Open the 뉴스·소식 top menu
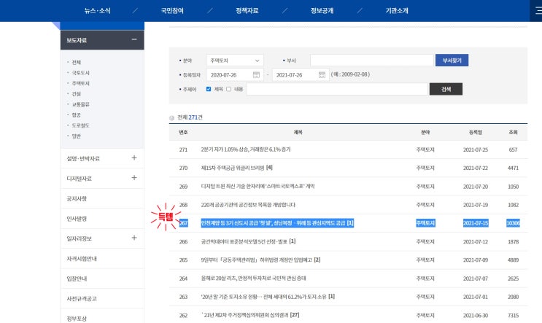Screen dimensions: 542x323 pos(98,11)
